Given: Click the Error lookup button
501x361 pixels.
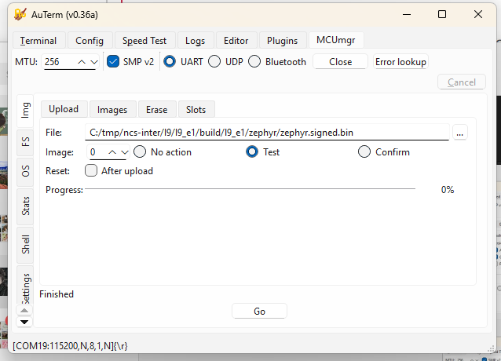Looking at the screenshot, I should click(x=400, y=62).
